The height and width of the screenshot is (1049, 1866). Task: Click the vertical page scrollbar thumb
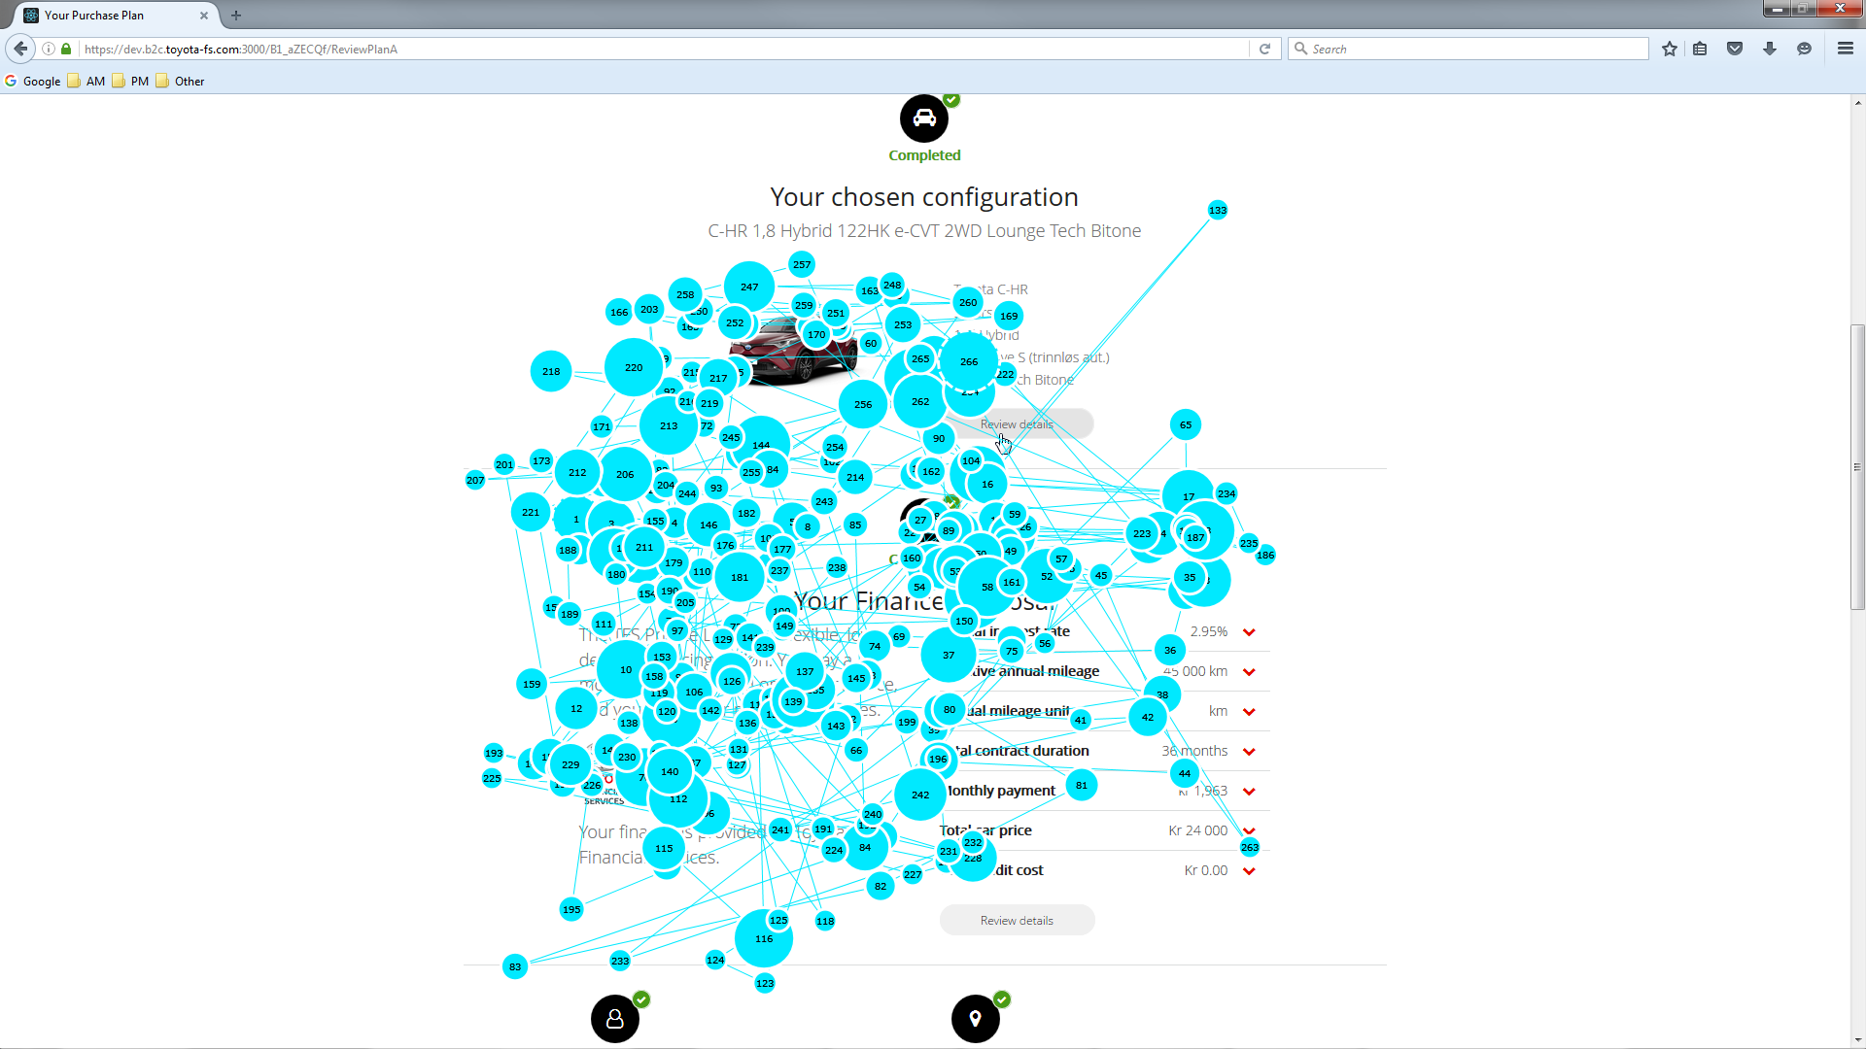[x=1857, y=466]
